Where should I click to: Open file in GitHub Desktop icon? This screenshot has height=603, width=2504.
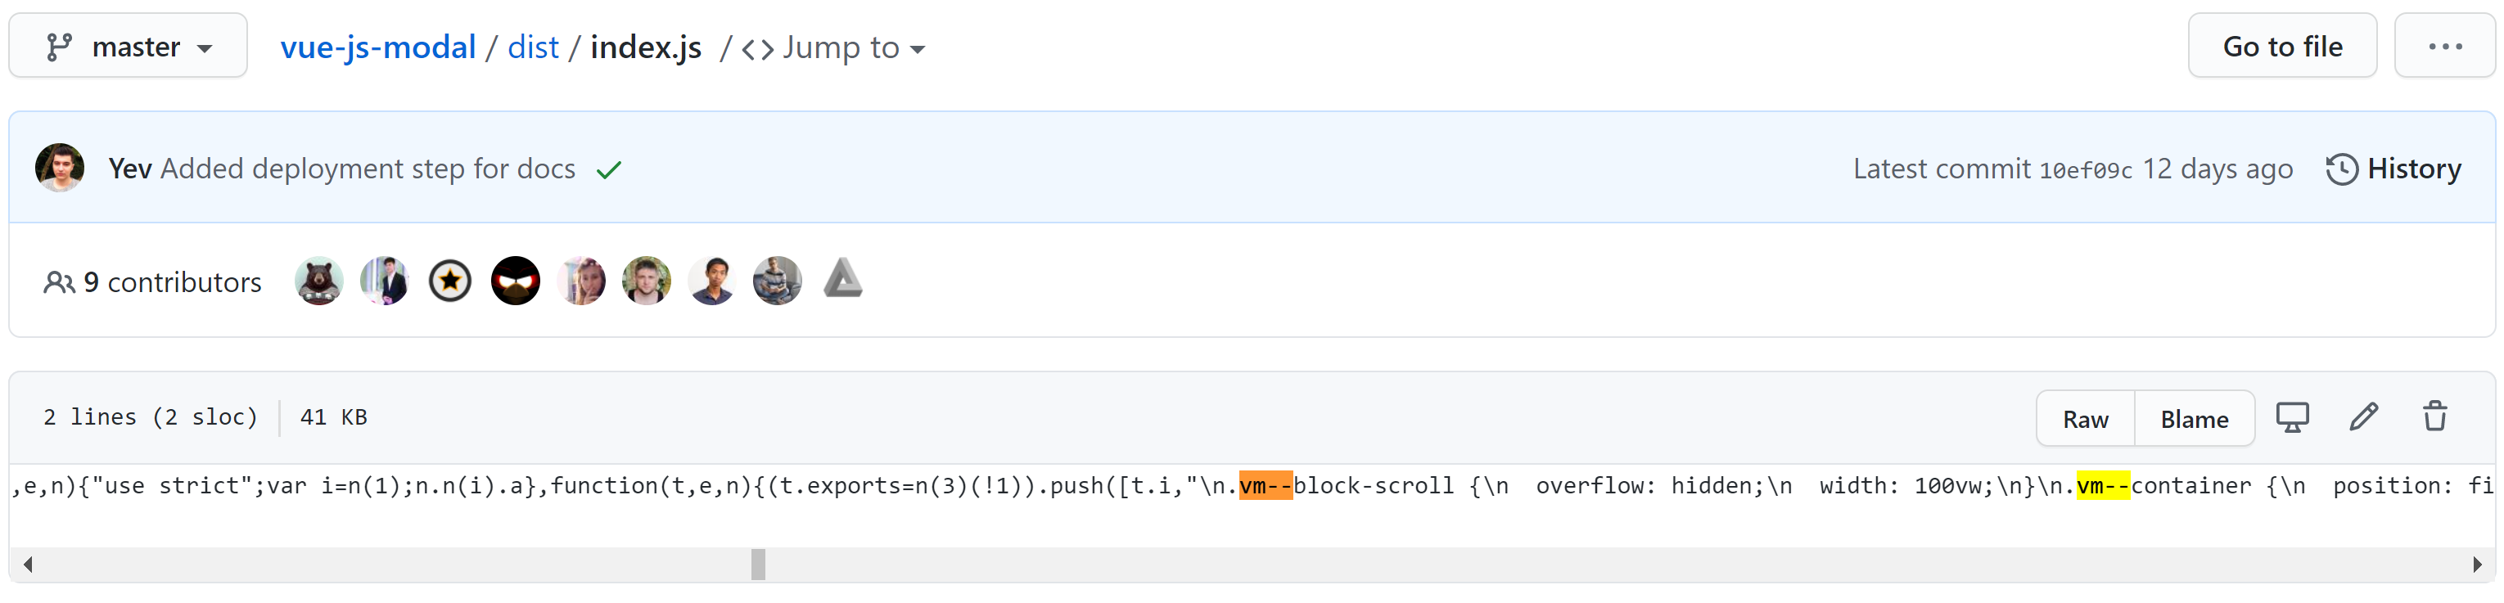(x=2292, y=417)
